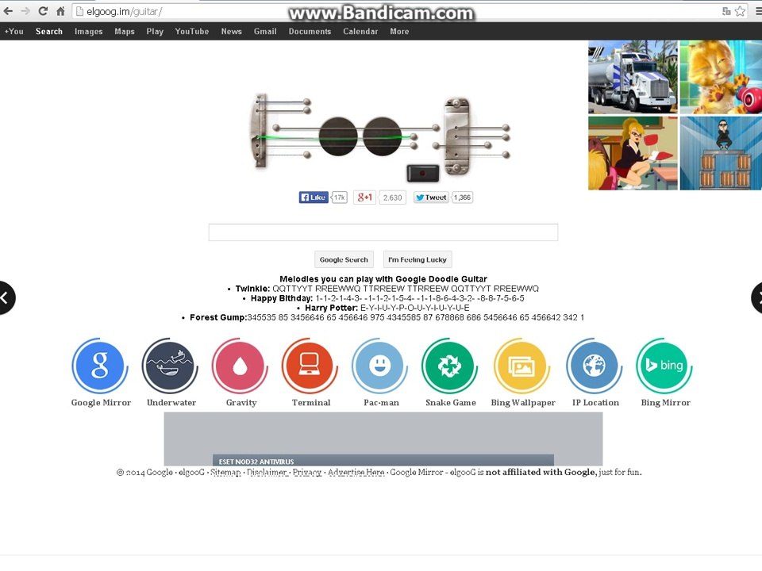This screenshot has width=762, height=571.
Task: Open Images in the top bar
Action: point(88,31)
